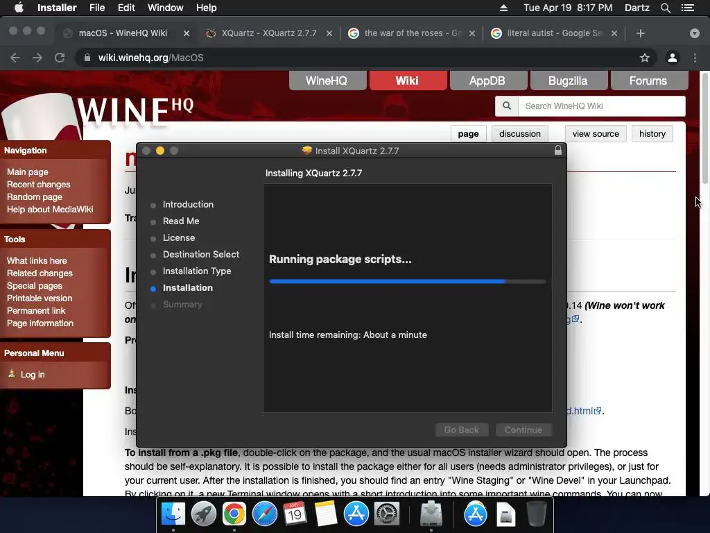Open Notes from the Dock
The height and width of the screenshot is (533, 710).
coord(325,514)
